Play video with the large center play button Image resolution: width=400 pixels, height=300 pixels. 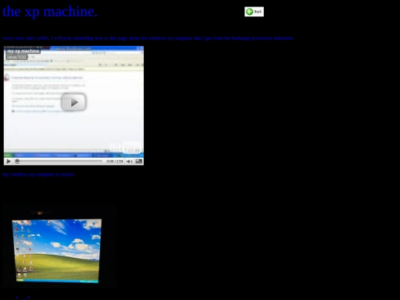(x=74, y=102)
